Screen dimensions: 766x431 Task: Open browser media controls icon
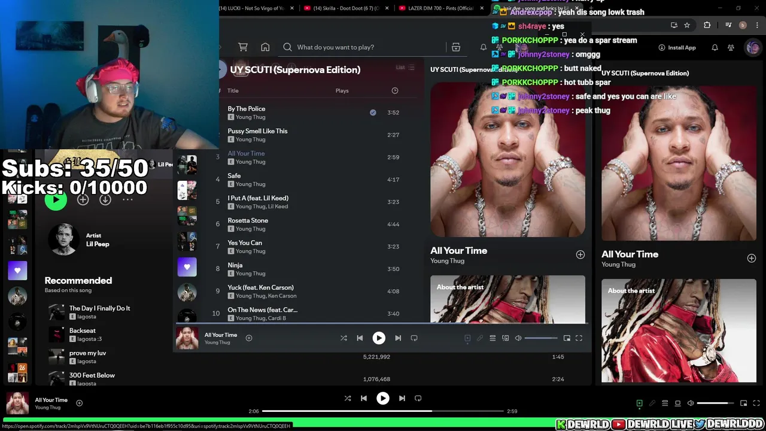coord(728,25)
